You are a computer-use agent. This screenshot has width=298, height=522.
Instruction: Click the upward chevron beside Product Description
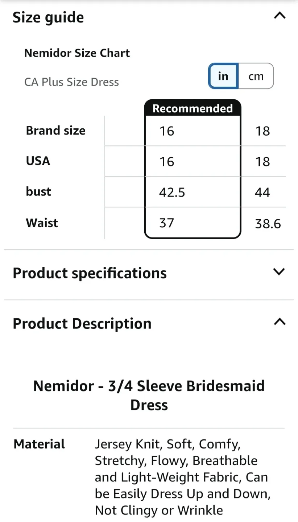click(x=279, y=322)
